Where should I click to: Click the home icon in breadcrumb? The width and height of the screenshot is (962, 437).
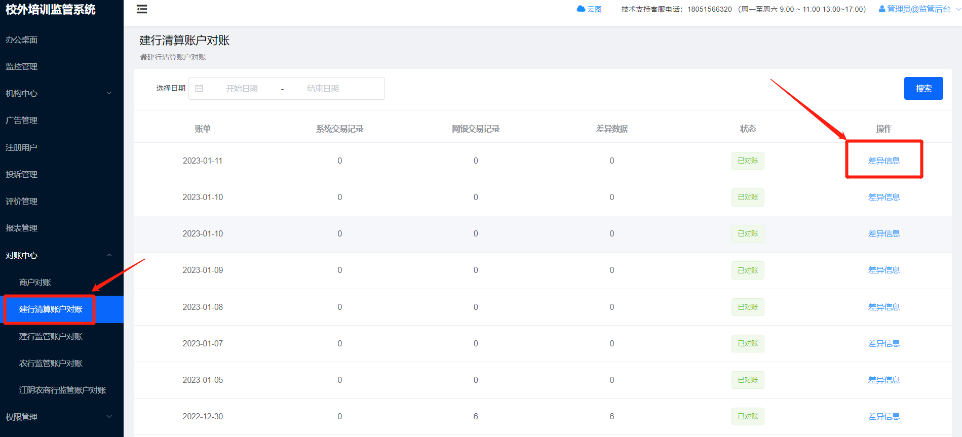coord(143,57)
